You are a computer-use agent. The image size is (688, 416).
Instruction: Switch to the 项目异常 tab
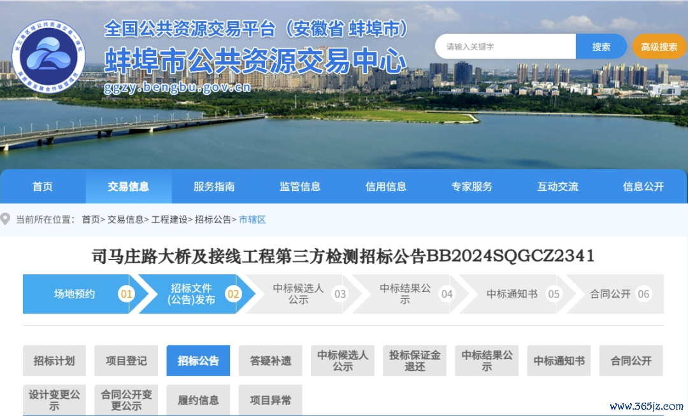(x=270, y=400)
